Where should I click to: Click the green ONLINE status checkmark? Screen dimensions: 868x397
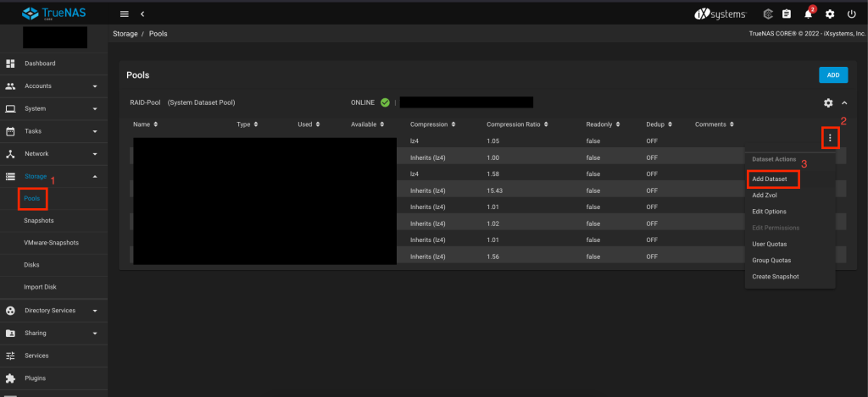[x=385, y=102]
